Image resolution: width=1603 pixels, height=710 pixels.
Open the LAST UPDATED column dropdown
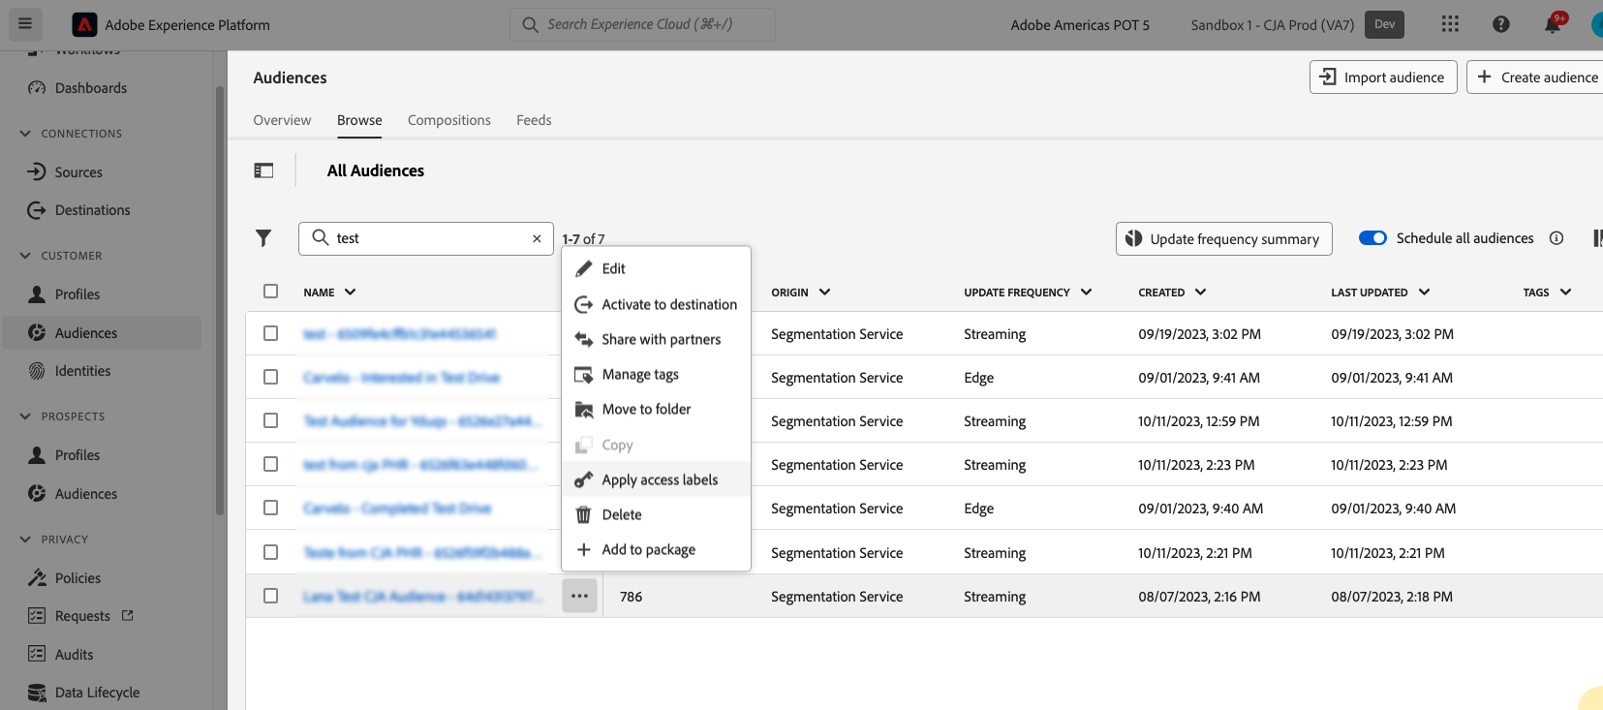coord(1424,293)
